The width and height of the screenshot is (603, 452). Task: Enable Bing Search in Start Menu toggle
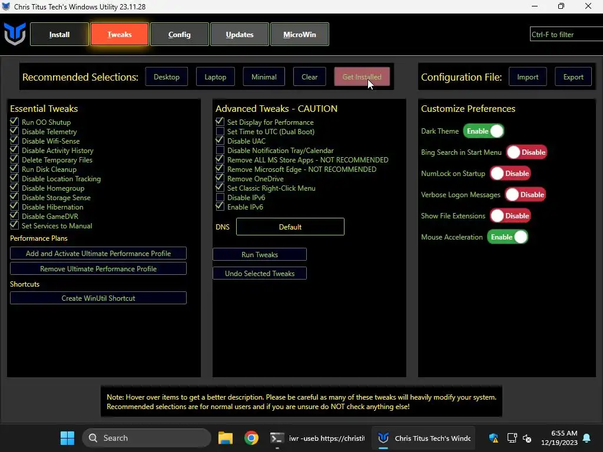(526, 152)
